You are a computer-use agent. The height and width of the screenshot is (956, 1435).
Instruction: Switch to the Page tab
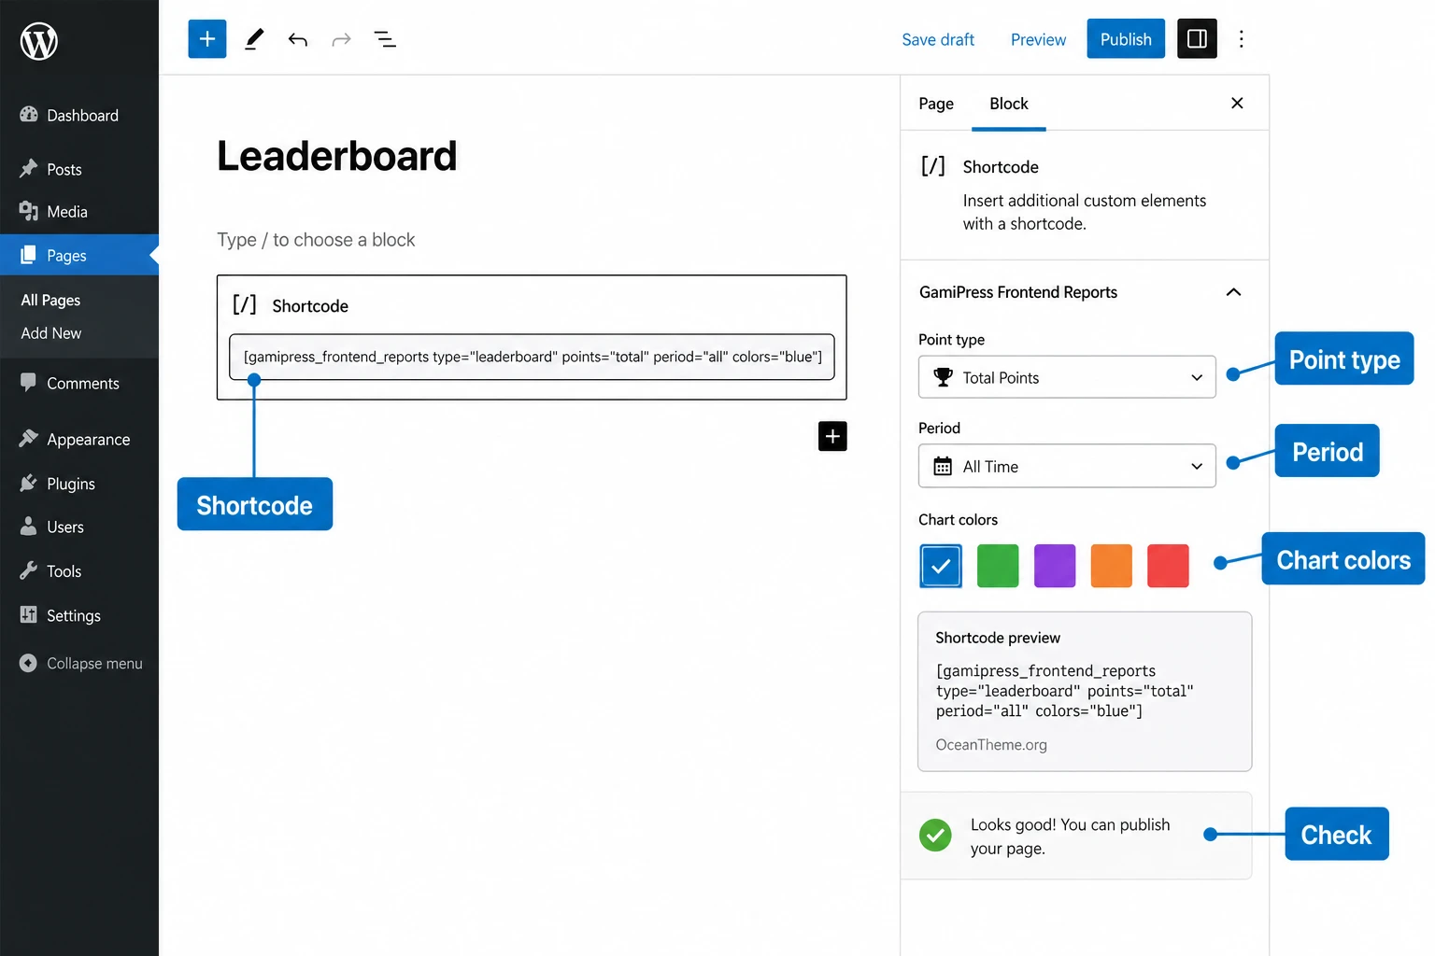click(936, 104)
